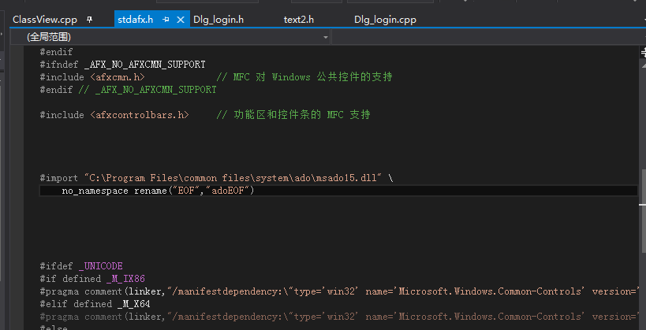Close the stdafx.h tab

(181, 20)
